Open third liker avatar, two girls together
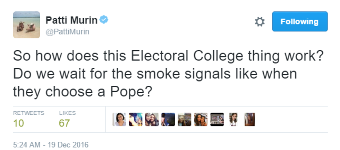Image resolution: width=340 pixels, height=150 pixels. pyautogui.click(x=152, y=119)
